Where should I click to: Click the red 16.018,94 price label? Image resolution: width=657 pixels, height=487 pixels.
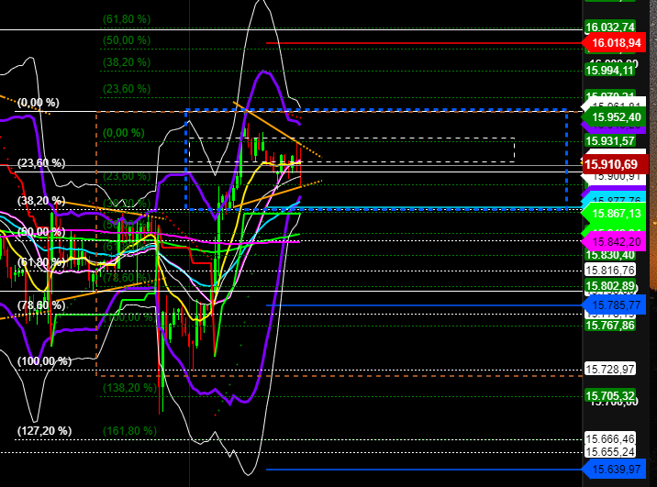coord(614,43)
